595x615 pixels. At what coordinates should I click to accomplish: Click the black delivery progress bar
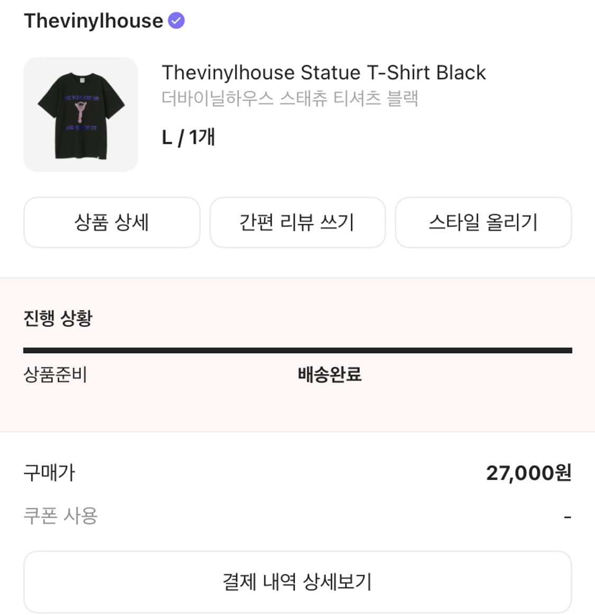click(297, 350)
